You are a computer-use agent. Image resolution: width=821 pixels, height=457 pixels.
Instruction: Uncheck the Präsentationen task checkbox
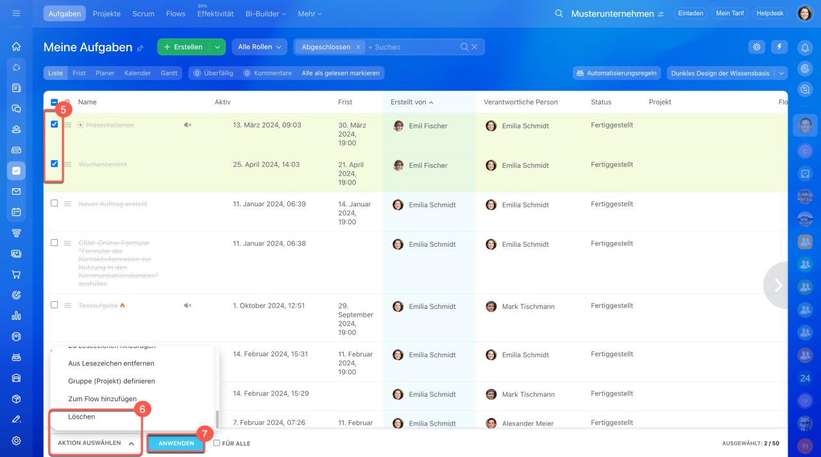coord(55,124)
